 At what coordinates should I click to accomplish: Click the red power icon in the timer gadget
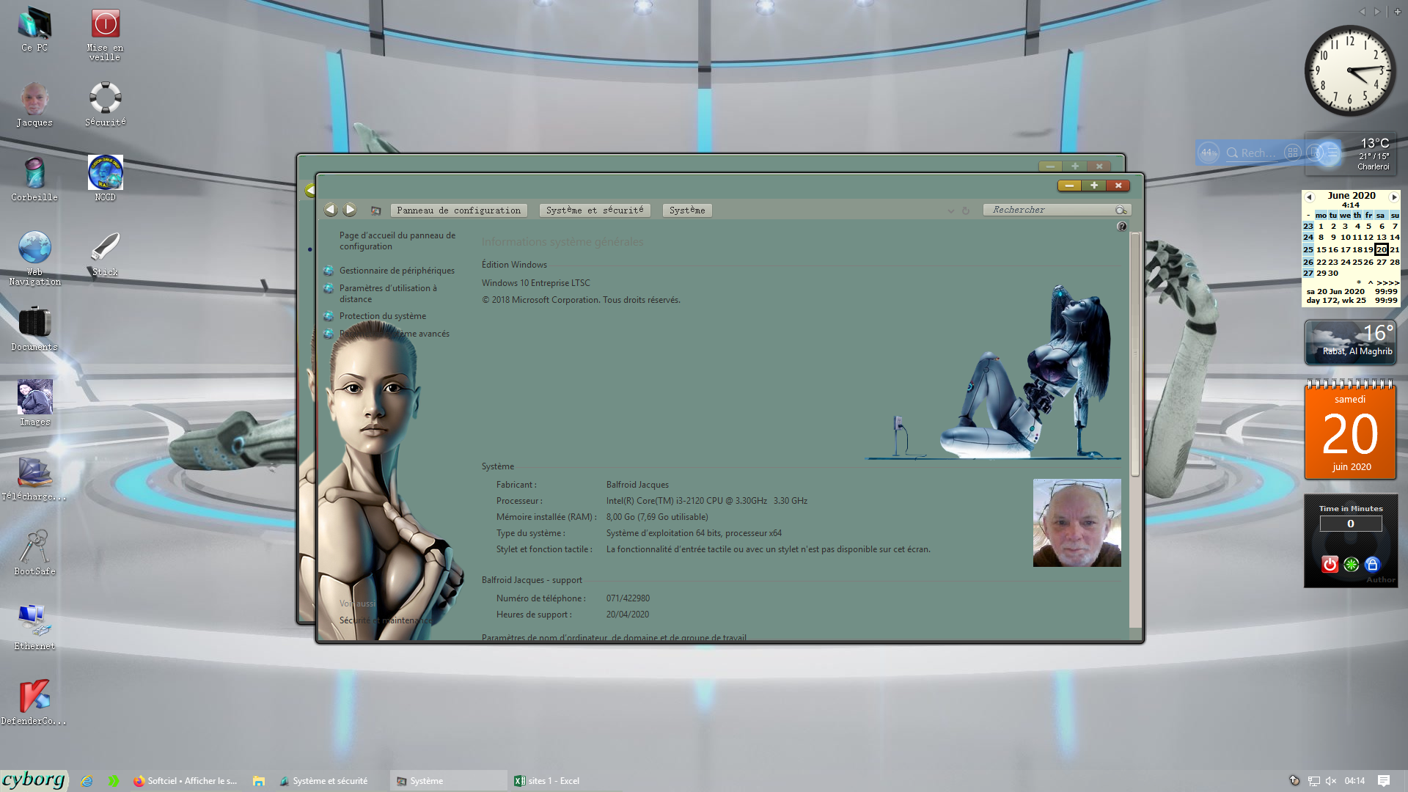(x=1330, y=564)
